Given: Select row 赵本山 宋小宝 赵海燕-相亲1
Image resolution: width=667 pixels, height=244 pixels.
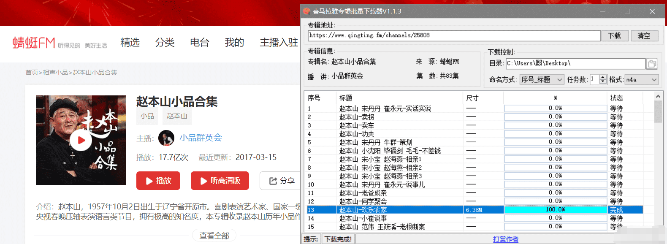Looking at the screenshot, I should pyautogui.click(x=474, y=159).
